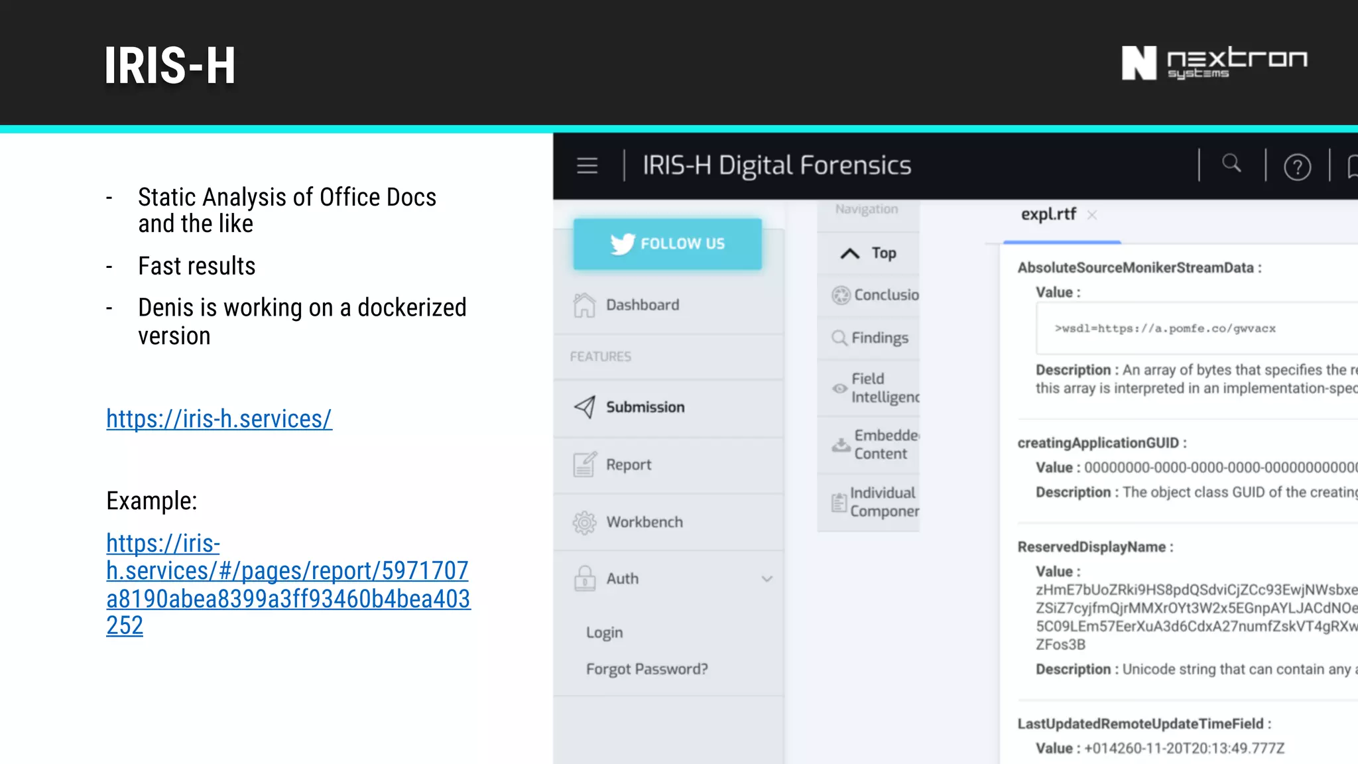Click the Top up-arrow chevron

(x=850, y=253)
